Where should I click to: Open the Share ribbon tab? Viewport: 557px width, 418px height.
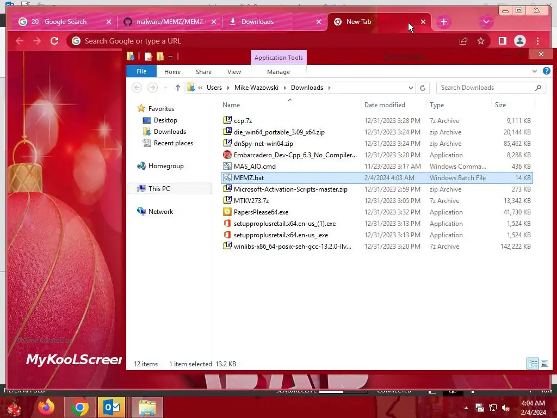pyautogui.click(x=203, y=72)
